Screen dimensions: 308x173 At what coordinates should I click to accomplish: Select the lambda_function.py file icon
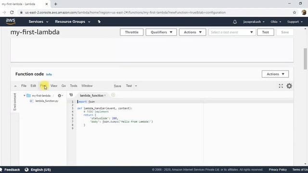(31, 101)
